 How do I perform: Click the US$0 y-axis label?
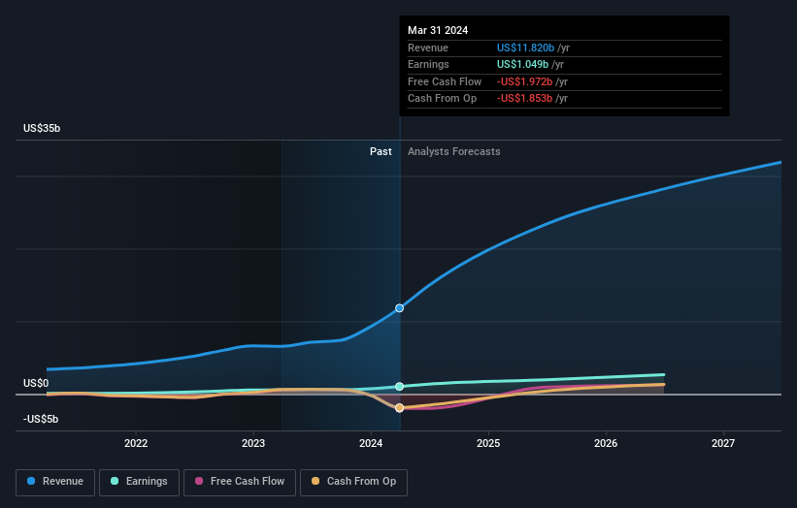pyautogui.click(x=36, y=383)
